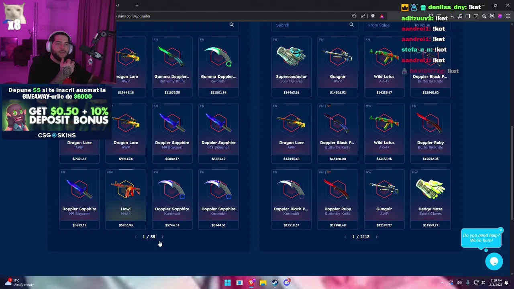Go to previous page of 1 / 2113 list
This screenshot has height=289, width=514.
pos(345,237)
